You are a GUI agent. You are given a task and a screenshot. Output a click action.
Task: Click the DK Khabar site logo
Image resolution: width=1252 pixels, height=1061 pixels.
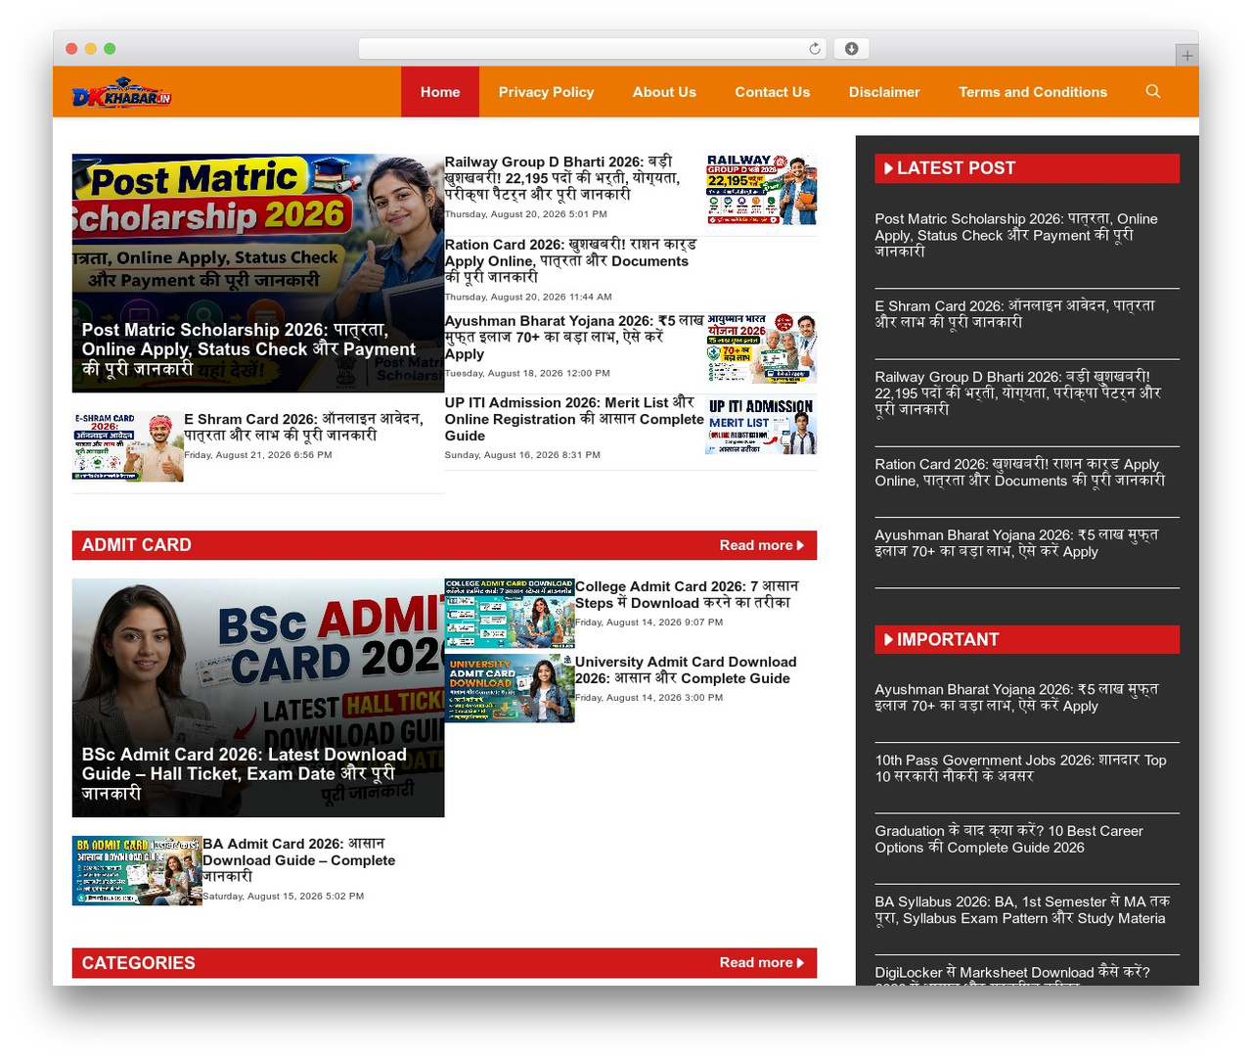[x=122, y=92]
